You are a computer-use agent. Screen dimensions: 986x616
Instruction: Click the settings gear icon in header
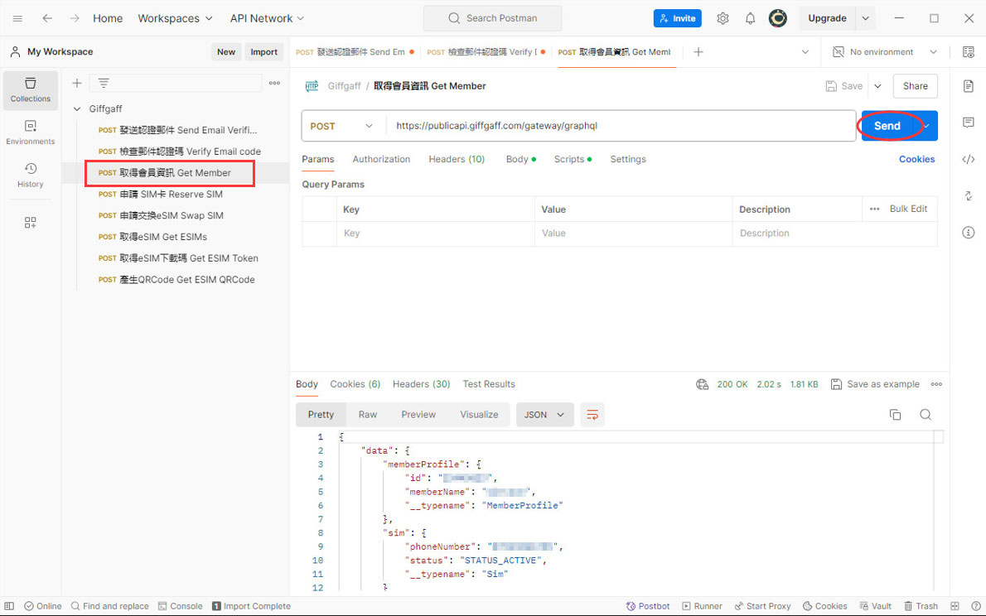(723, 18)
